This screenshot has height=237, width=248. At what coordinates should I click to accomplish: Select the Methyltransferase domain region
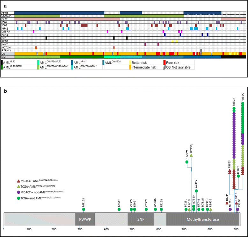point(203,219)
